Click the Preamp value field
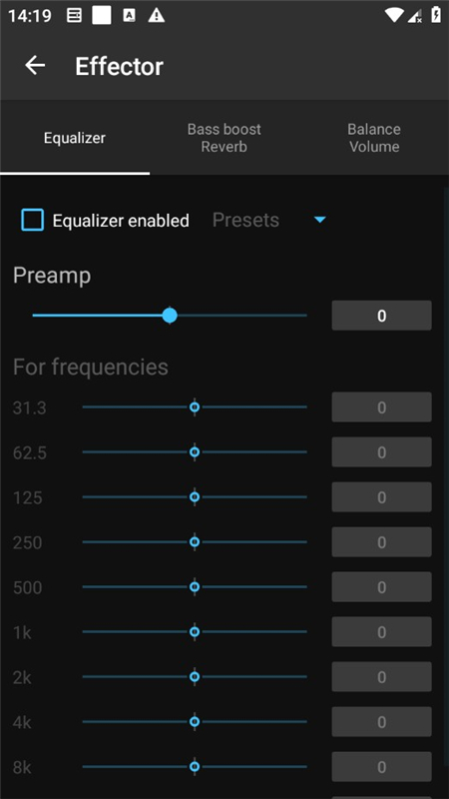The width and height of the screenshot is (449, 799). click(382, 316)
